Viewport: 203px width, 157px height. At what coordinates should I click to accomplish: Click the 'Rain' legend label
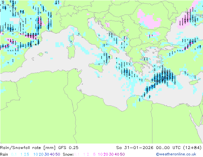pyautogui.click(x=4, y=154)
